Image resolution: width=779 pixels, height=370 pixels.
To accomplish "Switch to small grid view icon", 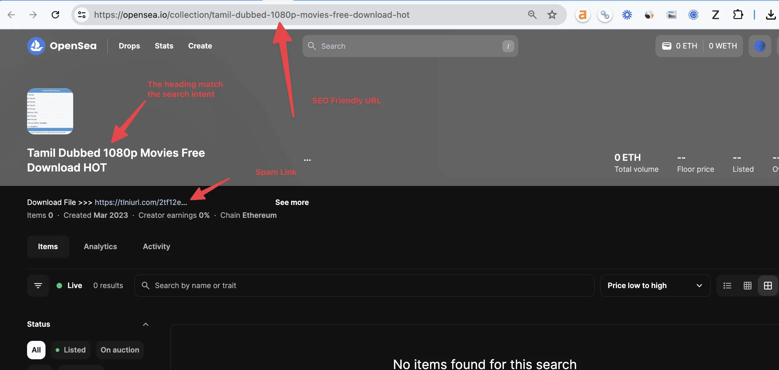I will [748, 286].
